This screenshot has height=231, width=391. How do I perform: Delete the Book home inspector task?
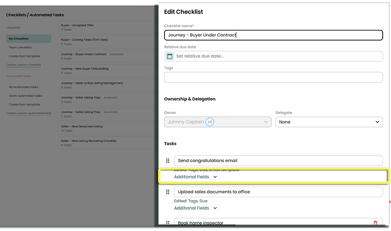coord(375,223)
